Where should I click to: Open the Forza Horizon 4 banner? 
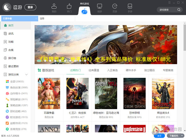pyautogui.click(x=106, y=44)
